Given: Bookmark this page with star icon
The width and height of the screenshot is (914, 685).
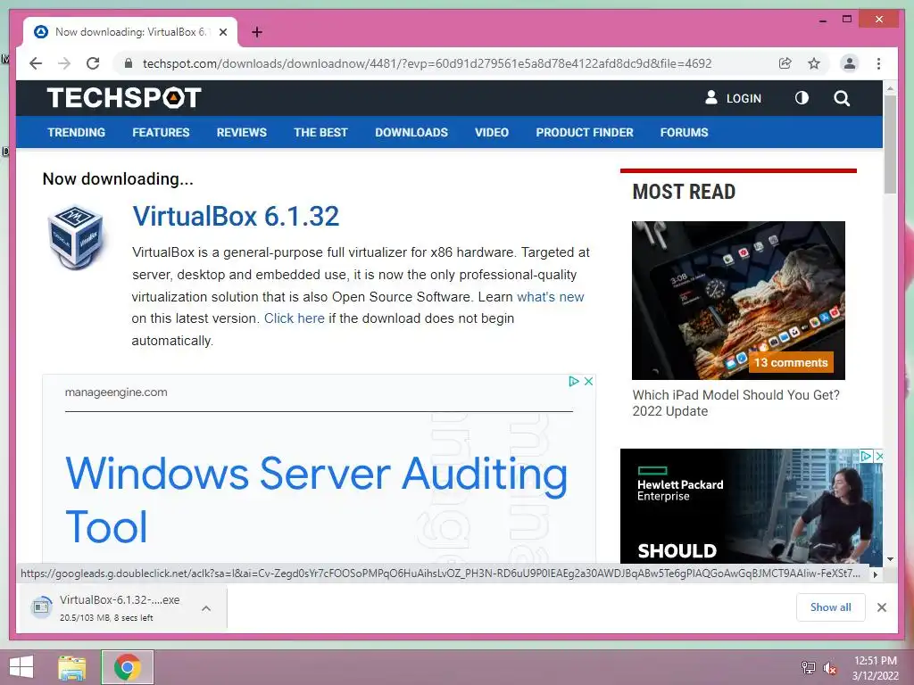Looking at the screenshot, I should click(814, 63).
